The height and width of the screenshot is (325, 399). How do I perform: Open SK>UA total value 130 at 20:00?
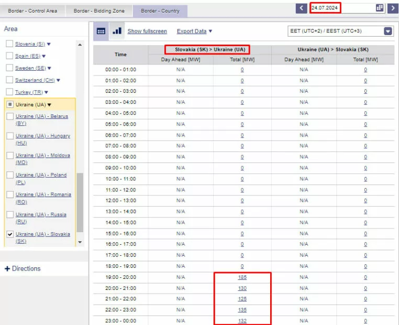click(x=242, y=288)
